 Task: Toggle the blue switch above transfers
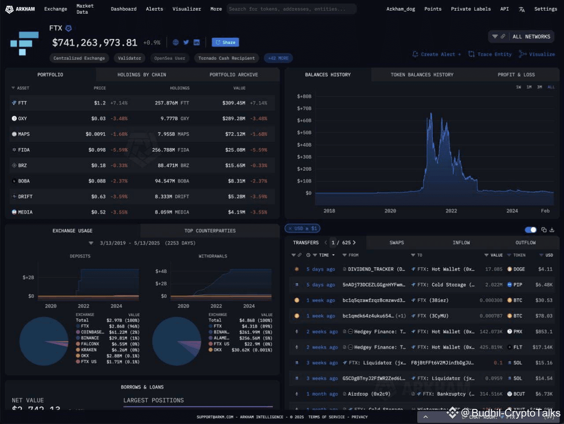coord(531,230)
